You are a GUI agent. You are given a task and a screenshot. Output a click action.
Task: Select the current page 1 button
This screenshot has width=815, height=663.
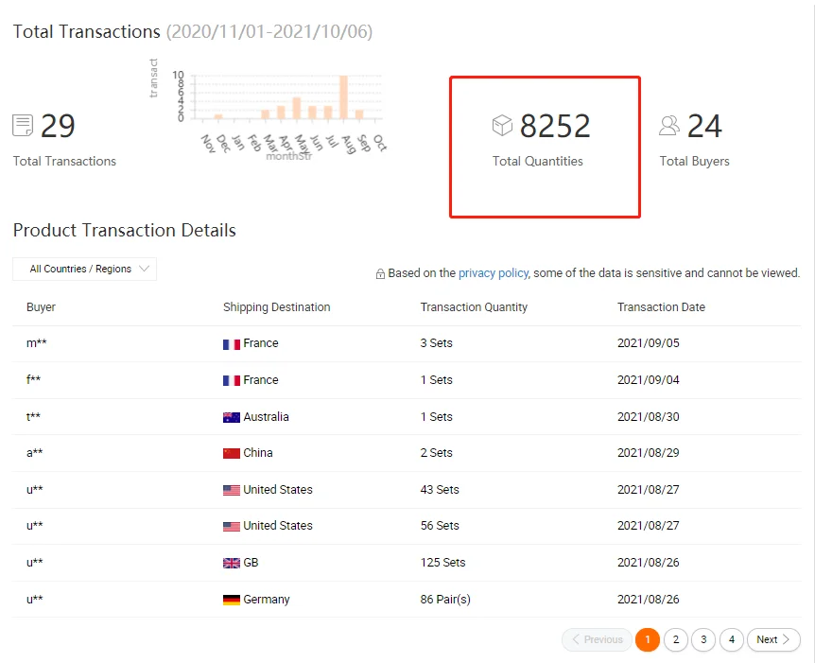coord(648,639)
